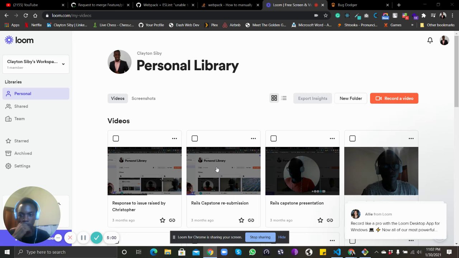Go to the Personal library
Screen dimensions: 459x258
(x=36, y=94)
